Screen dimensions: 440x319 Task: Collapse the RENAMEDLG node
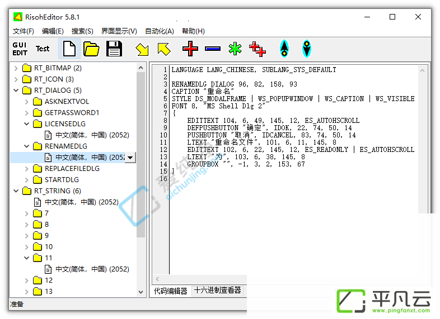27,146
